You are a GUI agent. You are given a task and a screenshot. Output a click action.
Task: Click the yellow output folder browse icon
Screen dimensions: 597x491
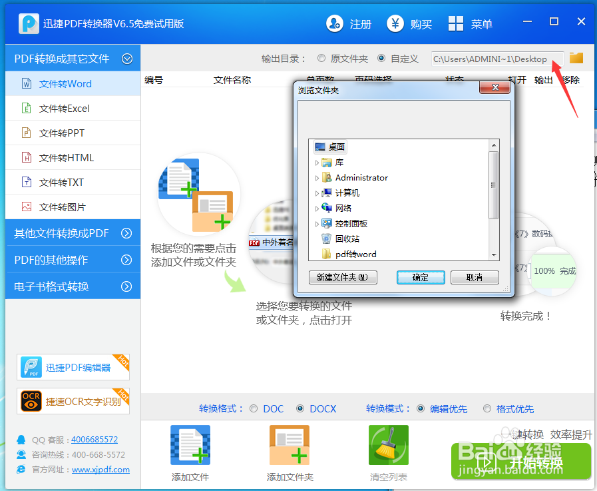576,58
